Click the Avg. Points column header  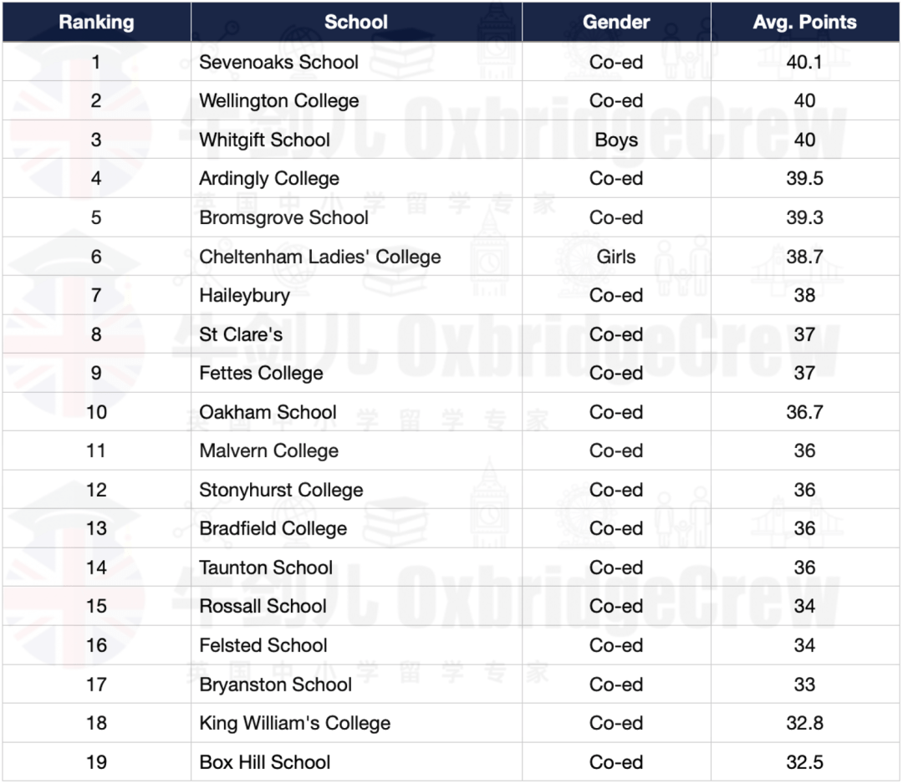[804, 22]
